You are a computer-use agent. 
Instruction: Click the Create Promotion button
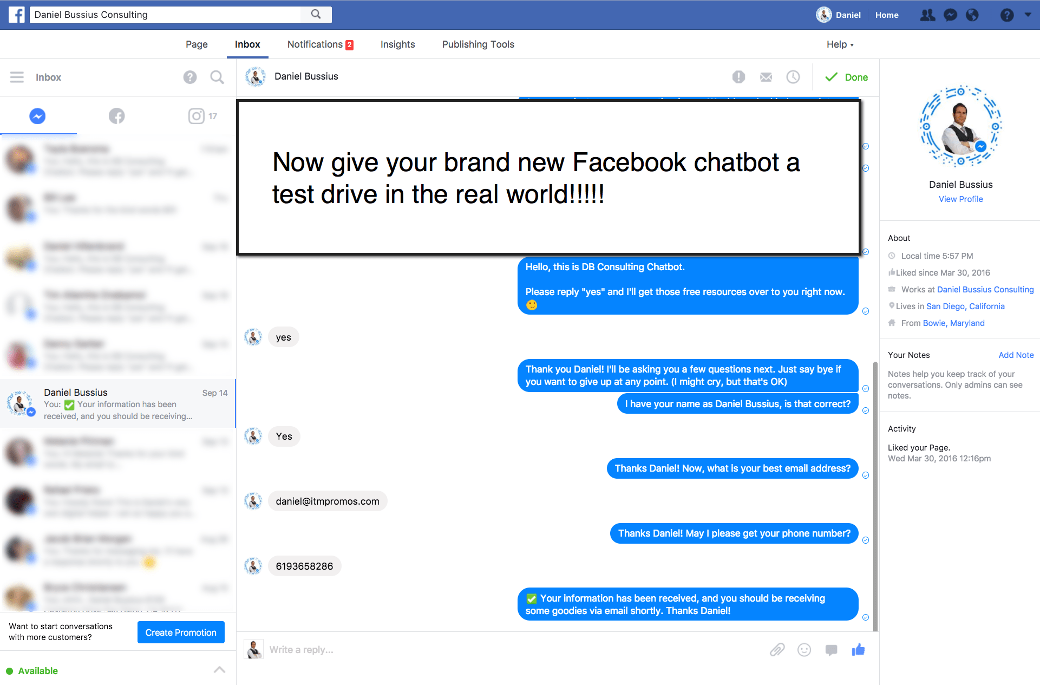(x=181, y=632)
